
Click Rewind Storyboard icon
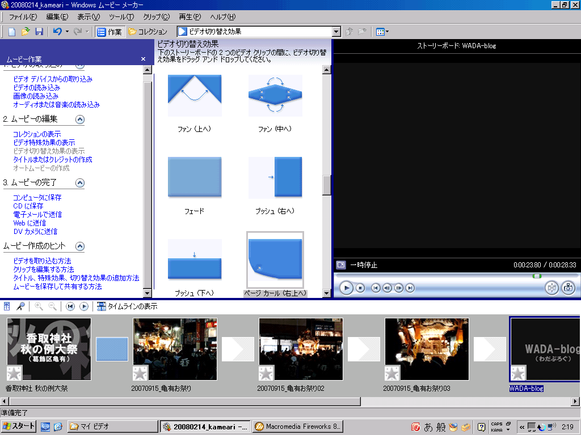(x=70, y=306)
